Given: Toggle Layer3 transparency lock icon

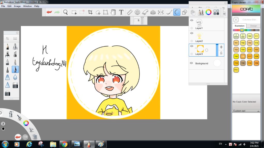Looking at the screenshot, I should point(221,53).
